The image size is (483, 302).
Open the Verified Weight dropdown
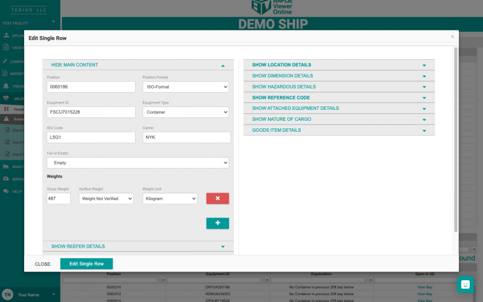[106, 198]
